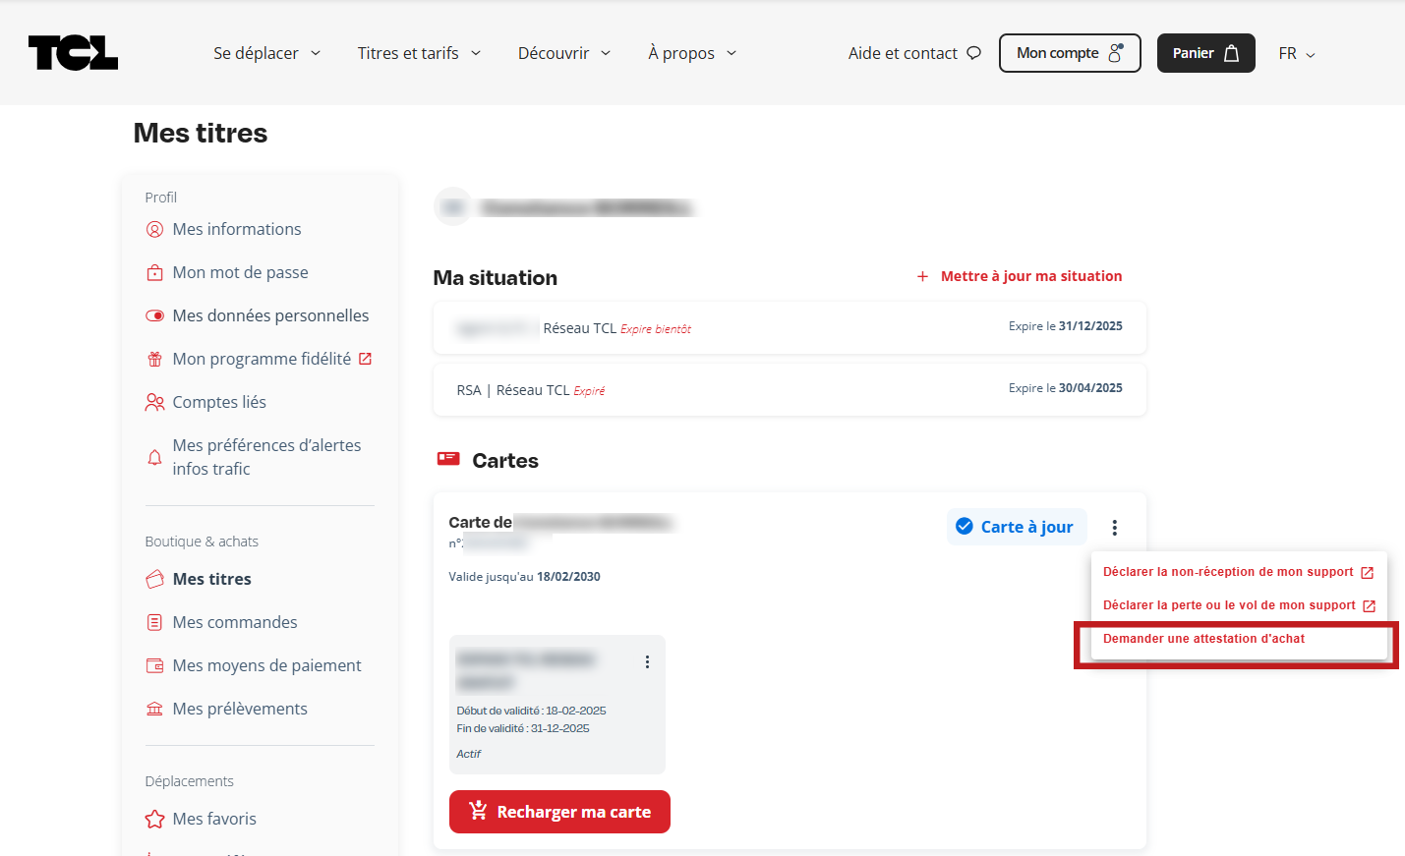This screenshot has height=856, width=1405.
Task: Click the wallet icon beside Mes moyens de paiement
Action: tap(154, 666)
